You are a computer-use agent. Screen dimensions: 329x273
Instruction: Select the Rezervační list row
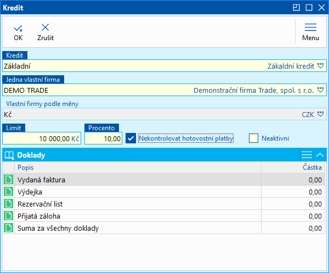tap(163, 204)
